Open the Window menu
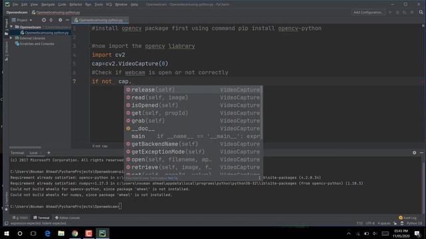Screen dimensions: 426x239 [x=121, y=5]
